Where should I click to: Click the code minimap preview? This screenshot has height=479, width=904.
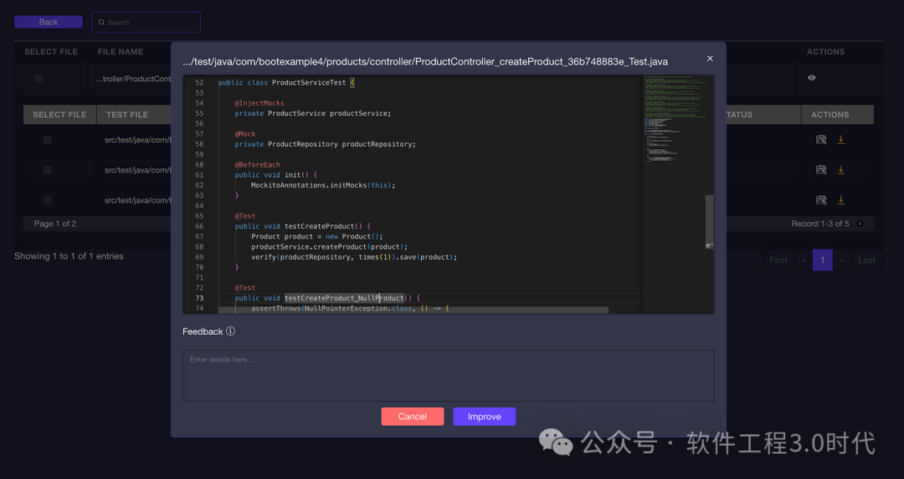[x=673, y=120]
